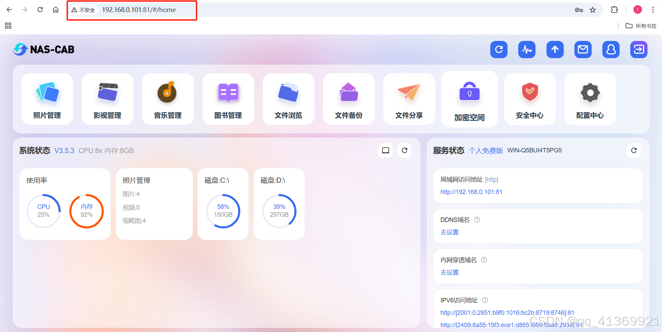Click the help icon beside 内网穿透域名
662x332 pixels.
484,260
